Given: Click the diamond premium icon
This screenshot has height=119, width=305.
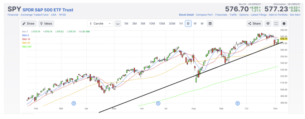Looking at the screenshot, I should [268, 24].
